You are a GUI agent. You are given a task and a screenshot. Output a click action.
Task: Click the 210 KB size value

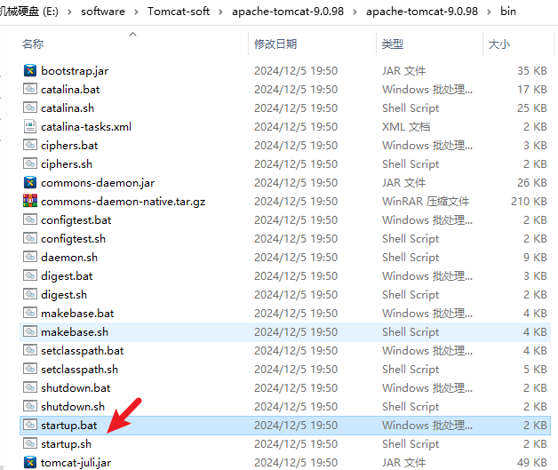529,202
